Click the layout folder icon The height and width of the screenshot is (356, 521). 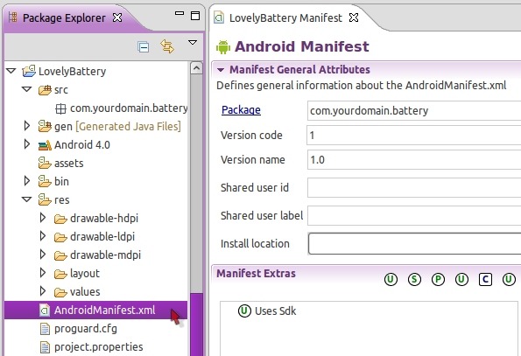(x=60, y=274)
